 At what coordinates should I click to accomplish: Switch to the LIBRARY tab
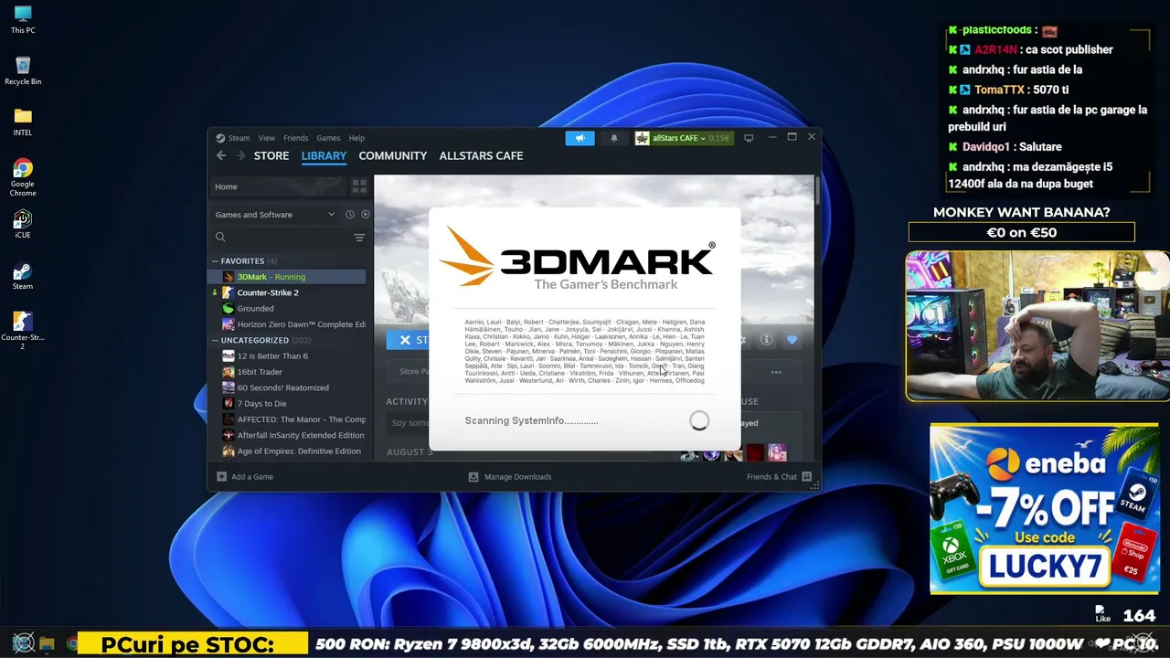click(x=324, y=155)
